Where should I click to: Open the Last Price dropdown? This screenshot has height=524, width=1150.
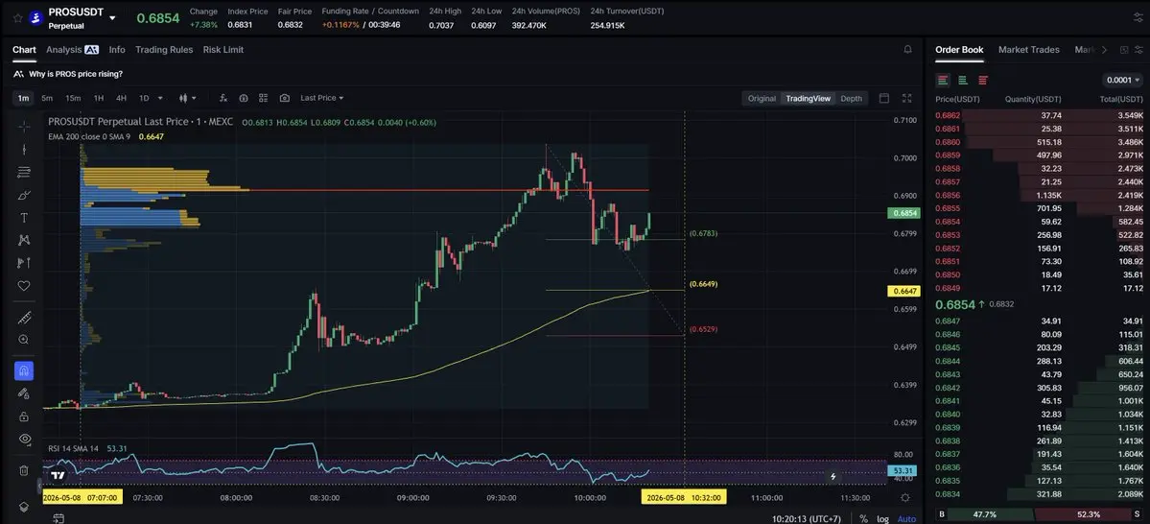click(322, 98)
